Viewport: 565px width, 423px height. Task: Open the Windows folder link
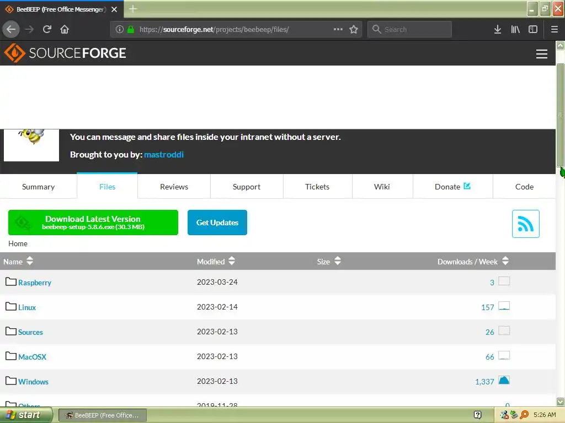[x=33, y=382]
